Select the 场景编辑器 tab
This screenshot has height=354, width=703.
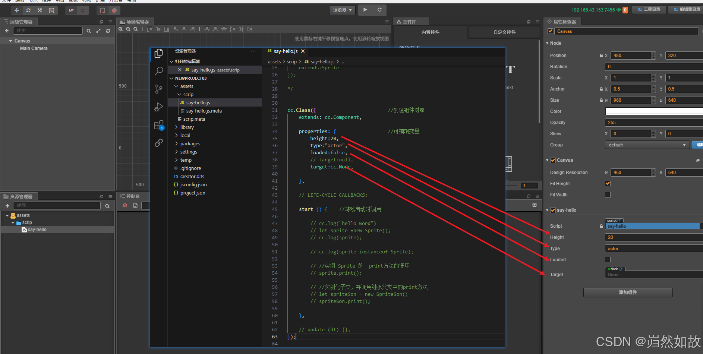[135, 22]
